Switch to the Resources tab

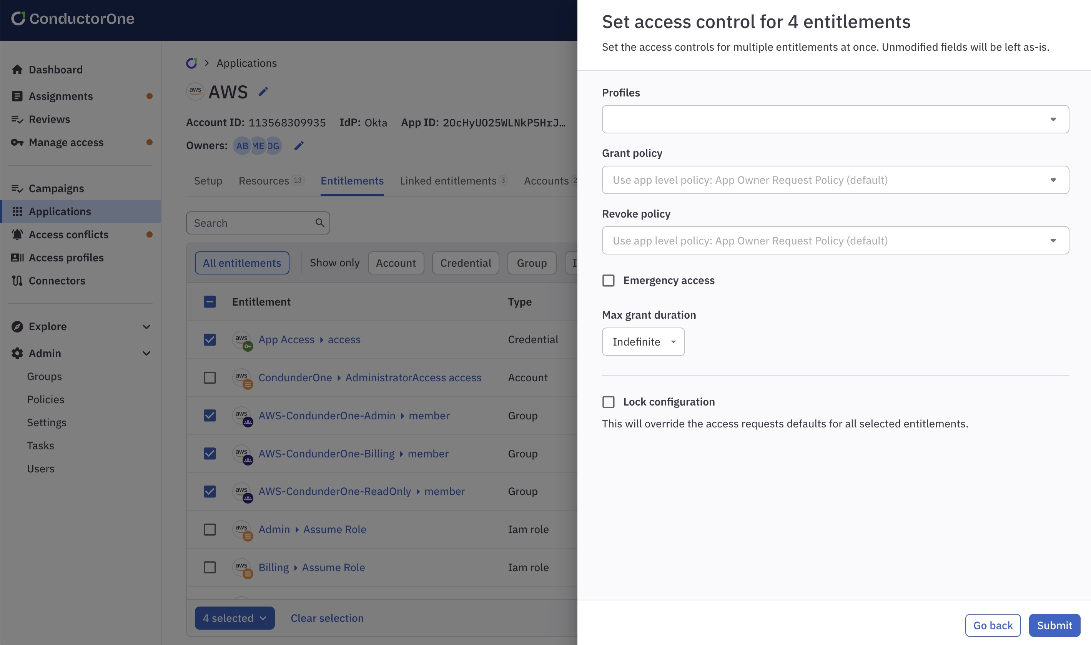pyautogui.click(x=264, y=181)
